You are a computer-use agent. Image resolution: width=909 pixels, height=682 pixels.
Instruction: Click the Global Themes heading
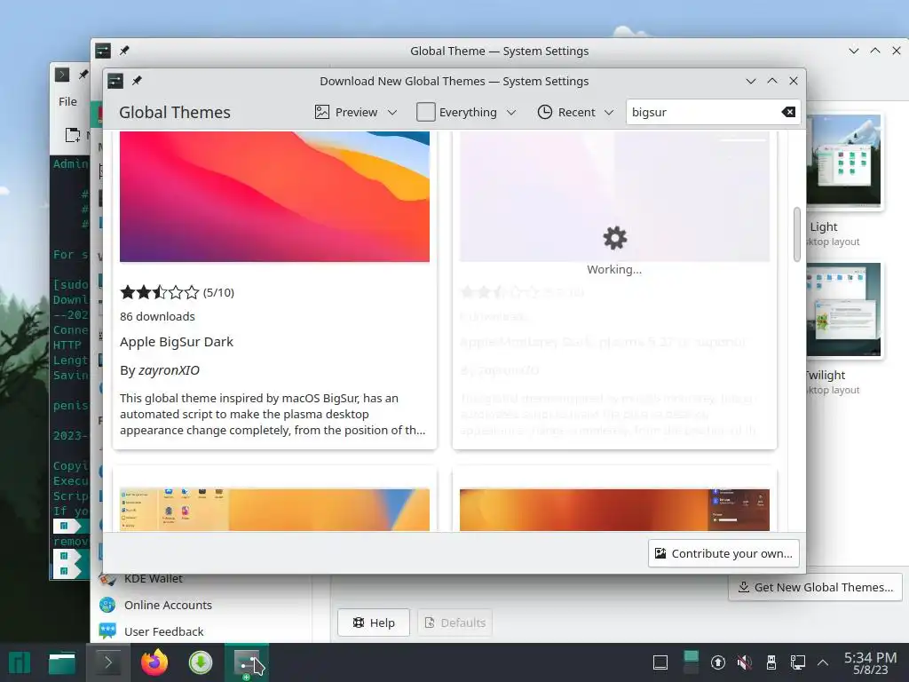[x=175, y=113]
